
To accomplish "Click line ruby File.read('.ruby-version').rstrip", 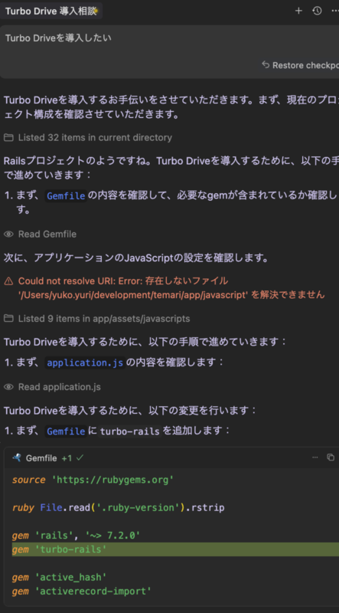I will (x=119, y=507).
